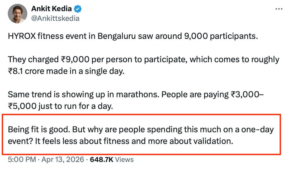290x170 pixels.
Task: Open the 5:00 PM timestamp link
Action: (x=22, y=160)
